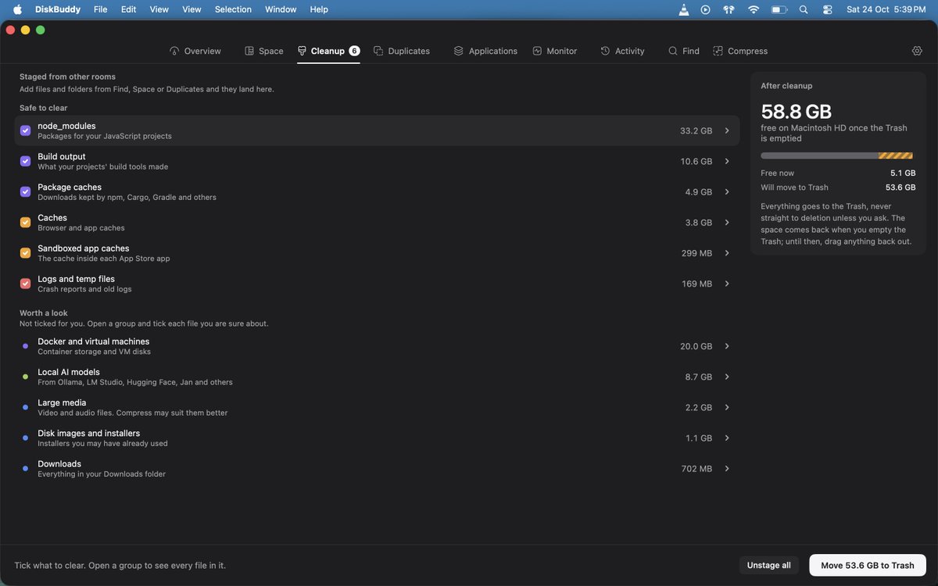Open Control Center from menu bar
The height and width of the screenshot is (586, 938).
pyautogui.click(x=828, y=9)
